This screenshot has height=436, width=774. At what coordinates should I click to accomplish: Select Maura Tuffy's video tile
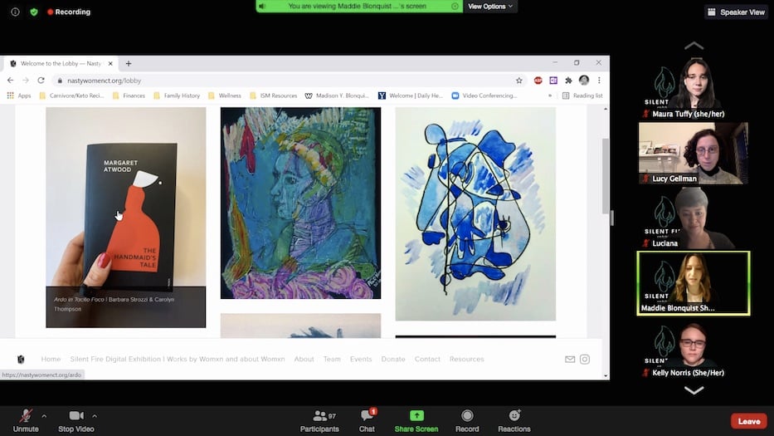[x=694, y=89]
